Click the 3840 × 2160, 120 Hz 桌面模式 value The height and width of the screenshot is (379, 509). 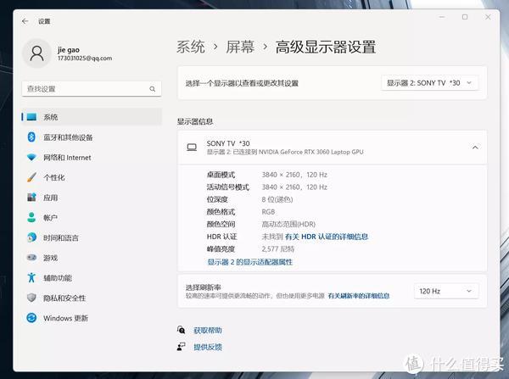[x=294, y=175]
